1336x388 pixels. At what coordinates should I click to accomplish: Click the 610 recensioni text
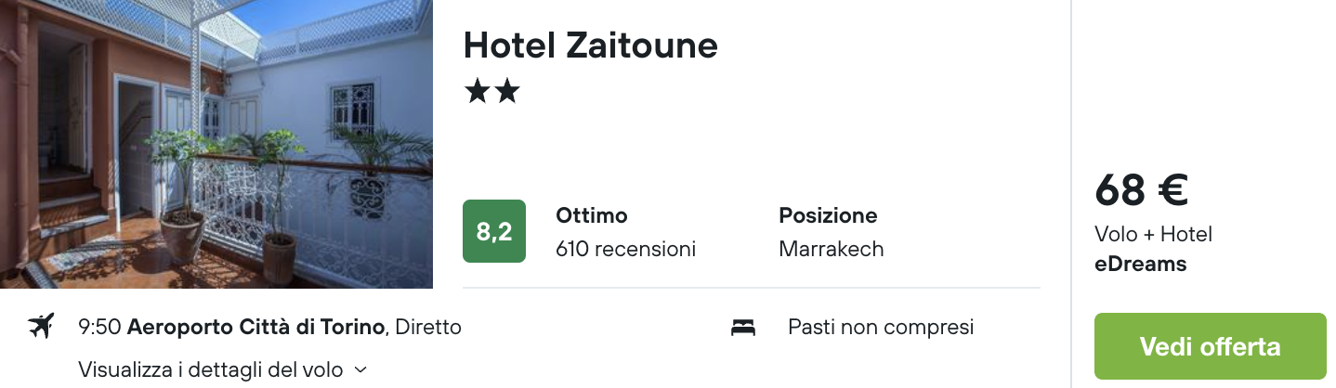click(x=625, y=249)
